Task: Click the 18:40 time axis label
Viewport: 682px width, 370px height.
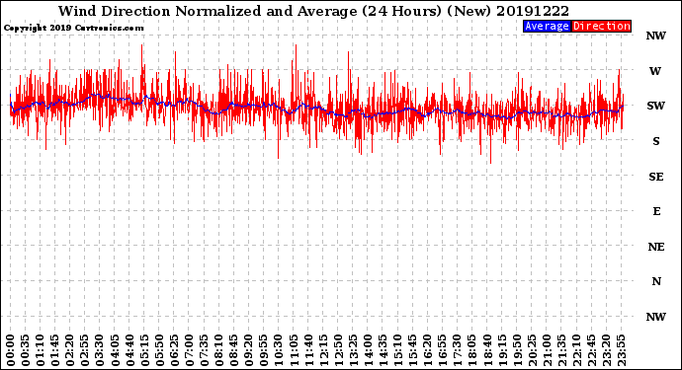Action: tap(486, 350)
